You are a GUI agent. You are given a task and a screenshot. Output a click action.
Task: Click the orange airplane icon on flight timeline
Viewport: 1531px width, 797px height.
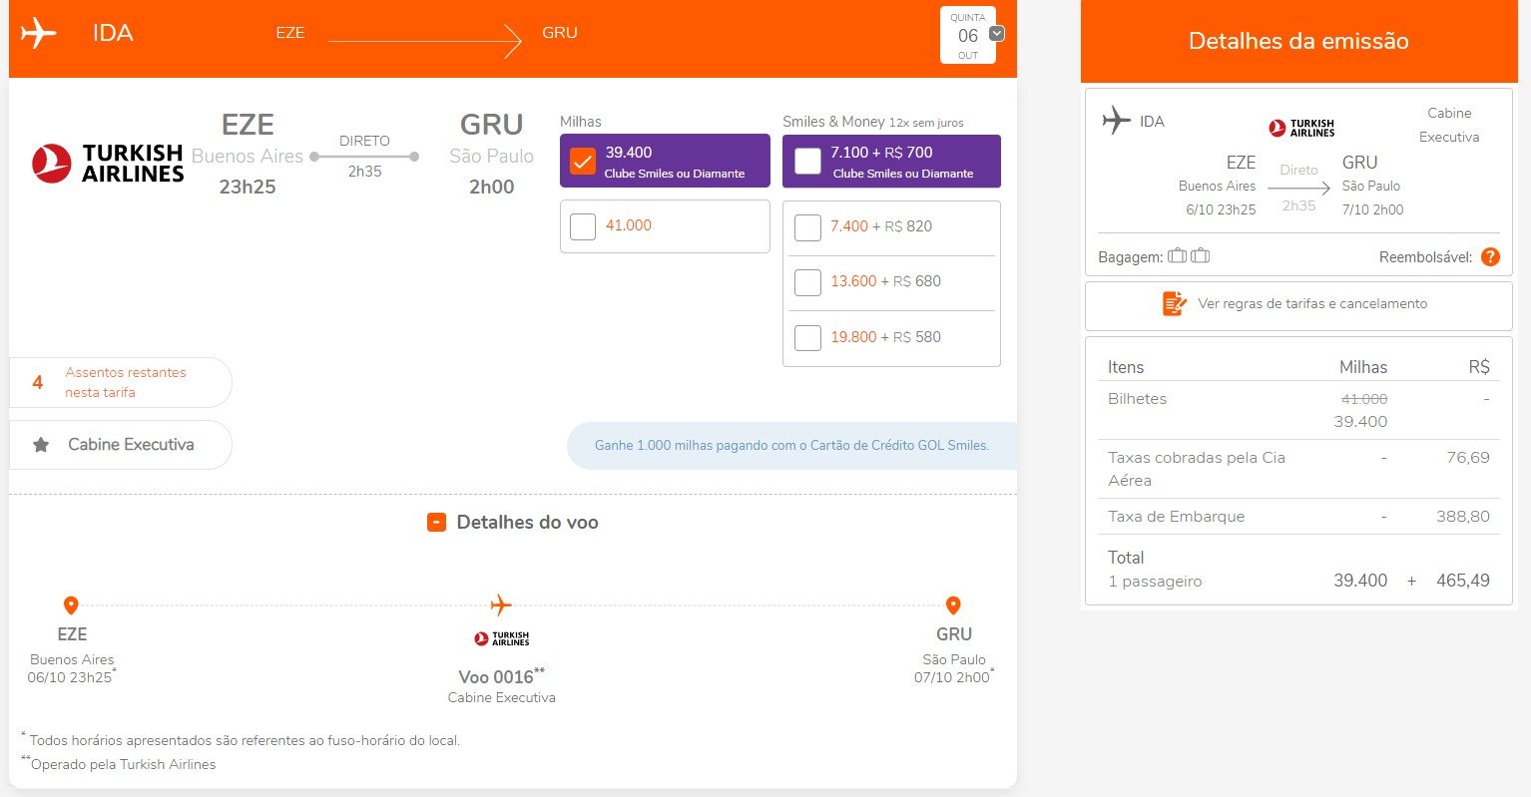click(501, 604)
